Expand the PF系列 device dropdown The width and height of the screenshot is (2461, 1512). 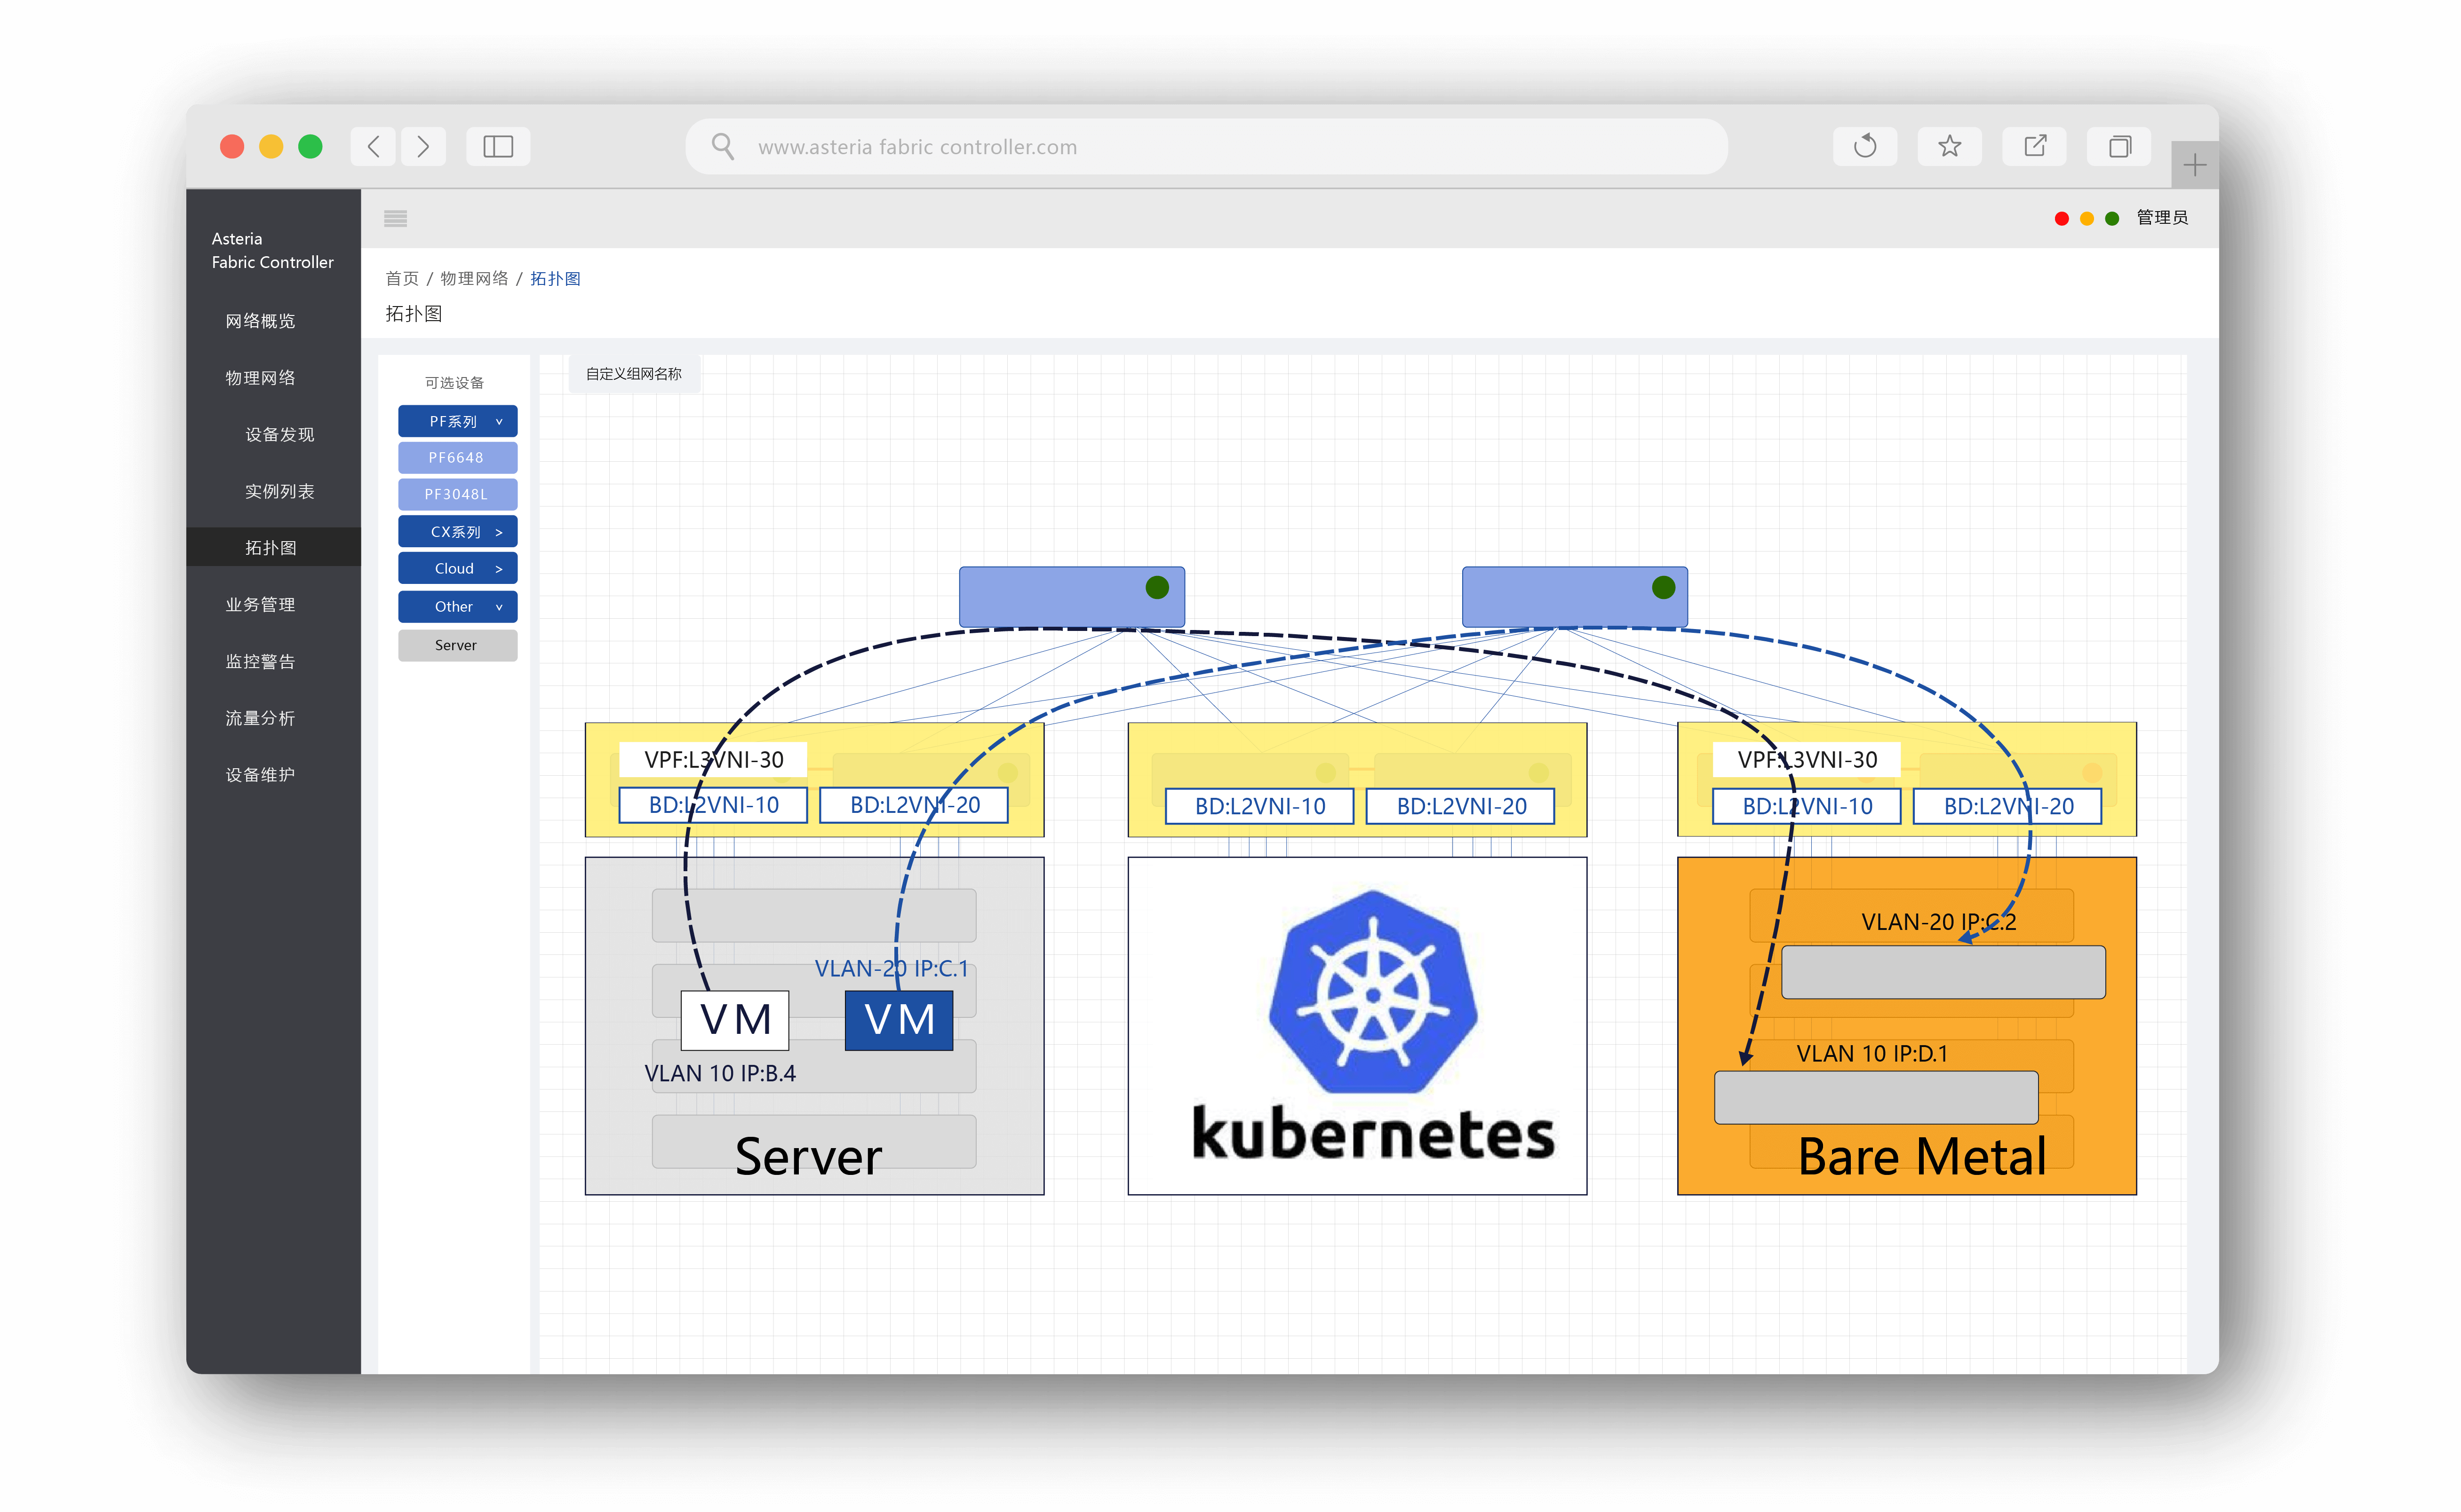[x=457, y=421]
